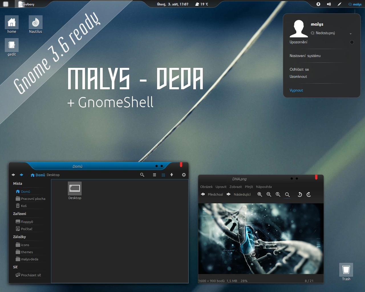This screenshot has height=292, width=365.
Task: Go forward in the file manager
Action: click(x=21, y=175)
